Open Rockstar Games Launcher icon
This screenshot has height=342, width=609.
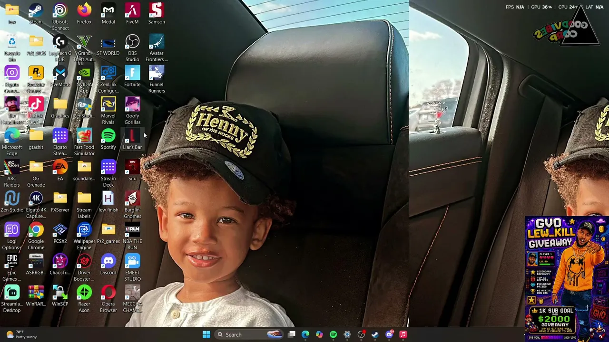click(36, 79)
